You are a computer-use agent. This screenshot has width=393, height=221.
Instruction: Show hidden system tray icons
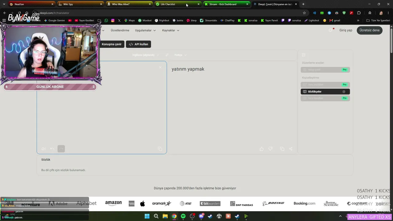point(340,216)
